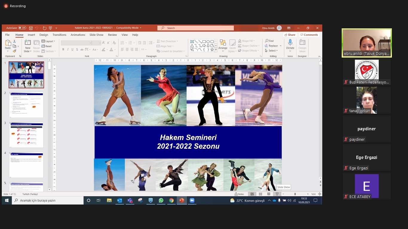Image resolution: width=408 pixels, height=229 pixels.
Task: Click the Find button
Action: (x=269, y=41)
